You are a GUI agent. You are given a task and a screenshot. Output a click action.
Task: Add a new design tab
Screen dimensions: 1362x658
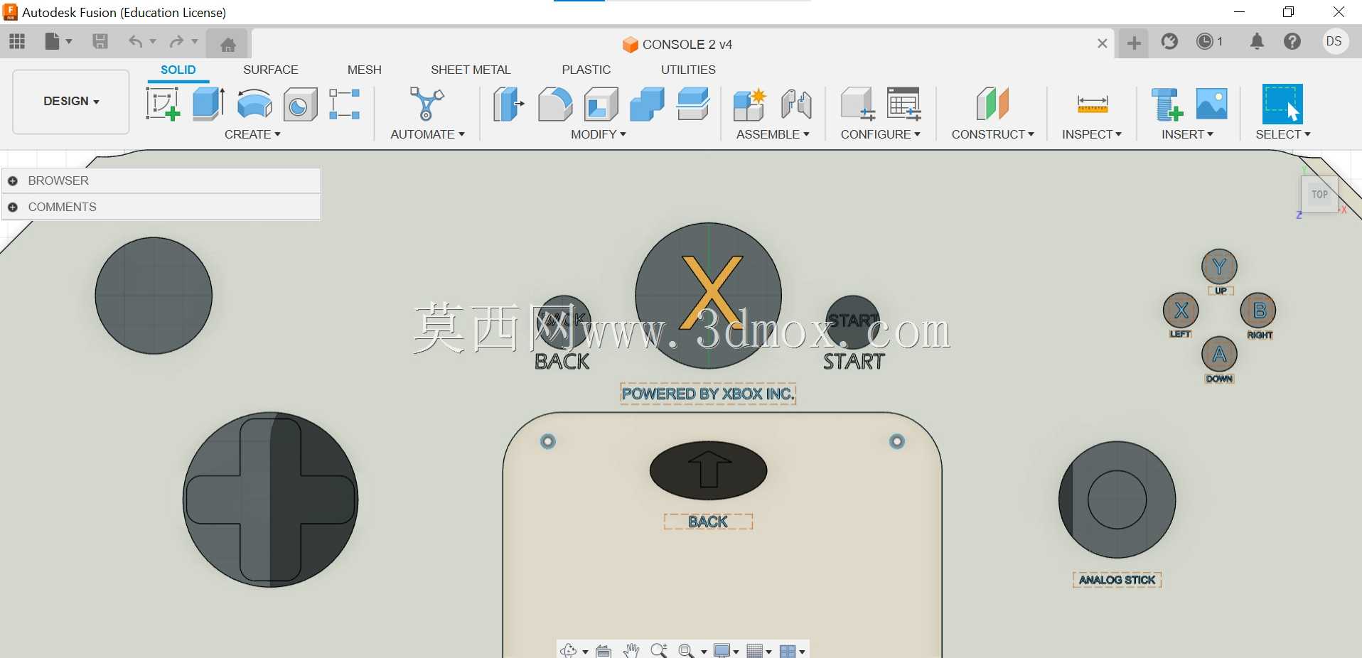[x=1134, y=43]
